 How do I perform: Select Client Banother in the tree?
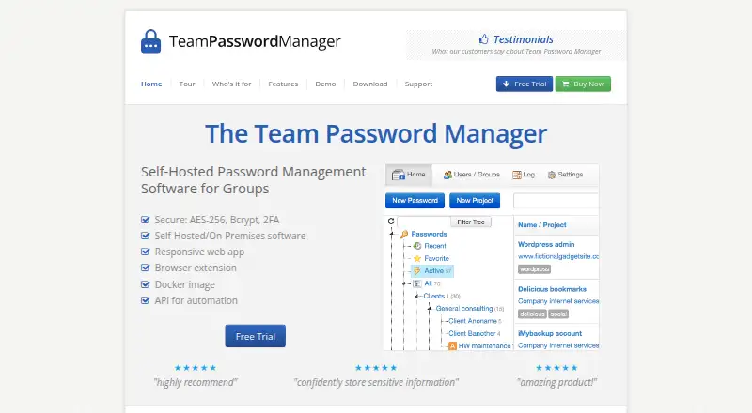[x=474, y=333]
